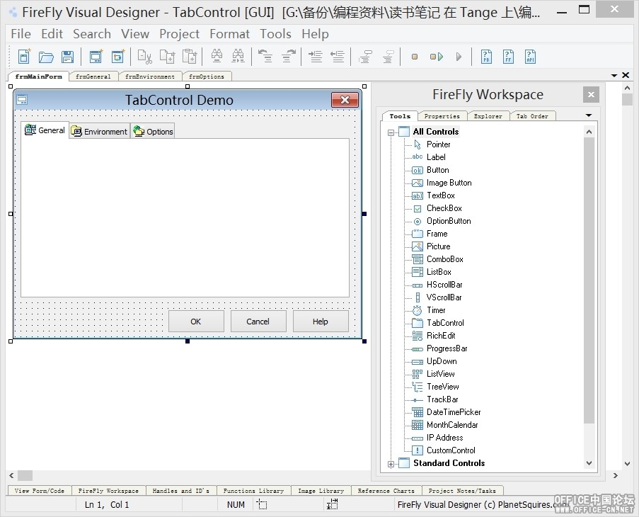The image size is (639, 517).
Task: Click the Cancel button on the demo form
Action: (258, 322)
